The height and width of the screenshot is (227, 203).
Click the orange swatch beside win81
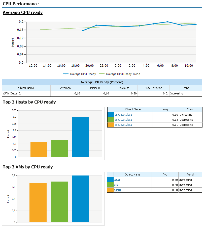(x=111, y=190)
